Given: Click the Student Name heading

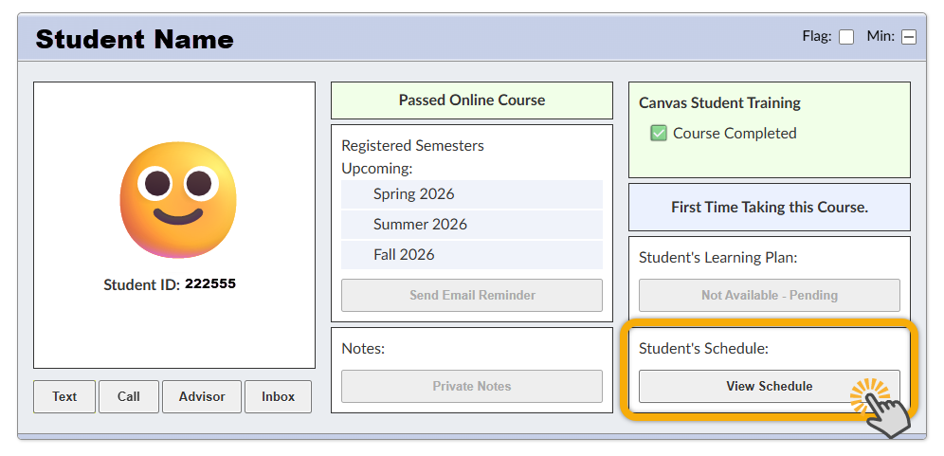Looking at the screenshot, I should click(x=135, y=39).
